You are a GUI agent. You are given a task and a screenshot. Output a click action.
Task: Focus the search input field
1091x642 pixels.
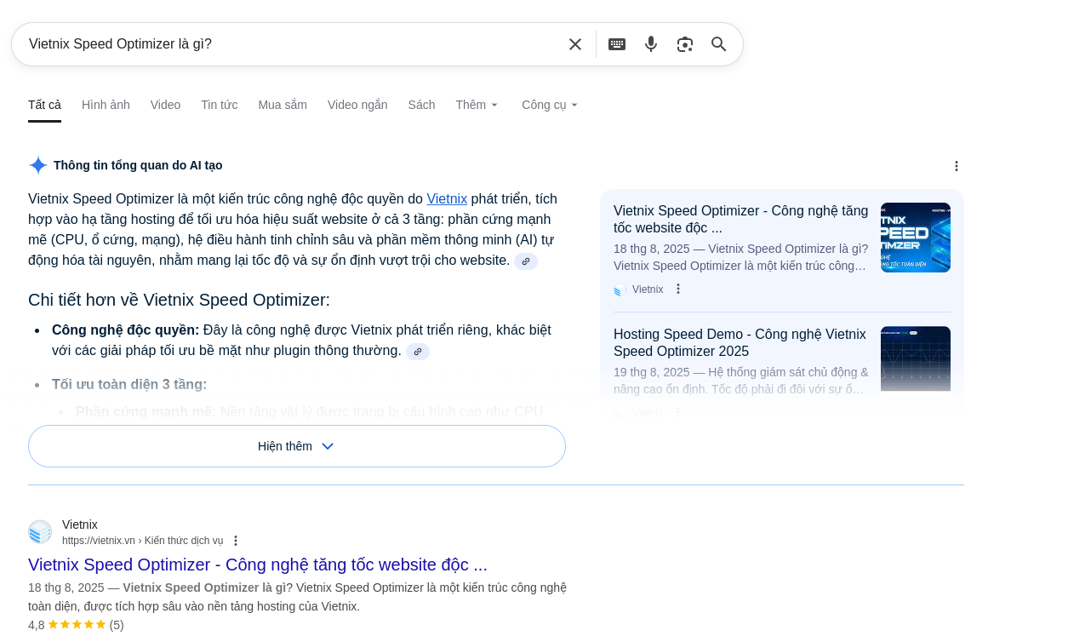pyautogui.click(x=289, y=44)
